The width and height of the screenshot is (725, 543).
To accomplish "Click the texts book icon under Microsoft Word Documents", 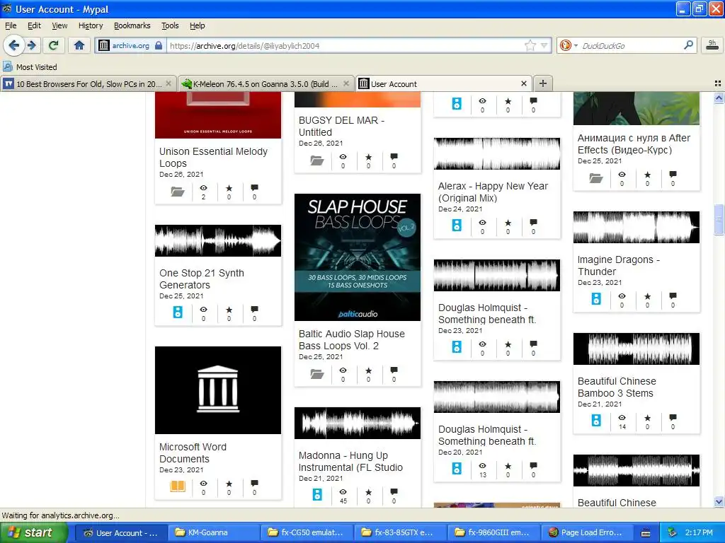I will (x=178, y=486).
